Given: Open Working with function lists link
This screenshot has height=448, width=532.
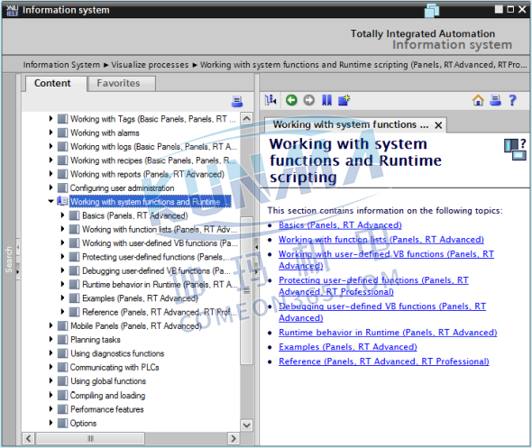Looking at the screenshot, I should point(381,240).
